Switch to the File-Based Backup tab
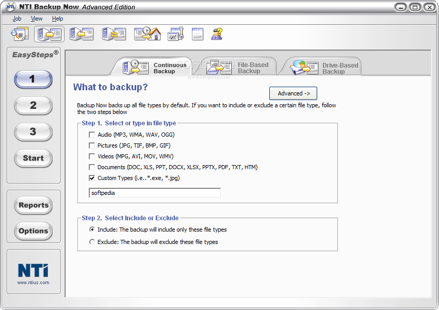439x310 pixels. click(237, 68)
